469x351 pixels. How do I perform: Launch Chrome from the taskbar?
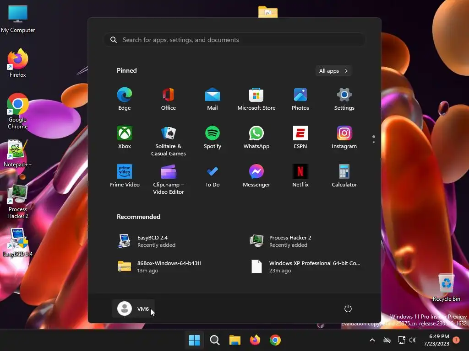tap(275, 340)
